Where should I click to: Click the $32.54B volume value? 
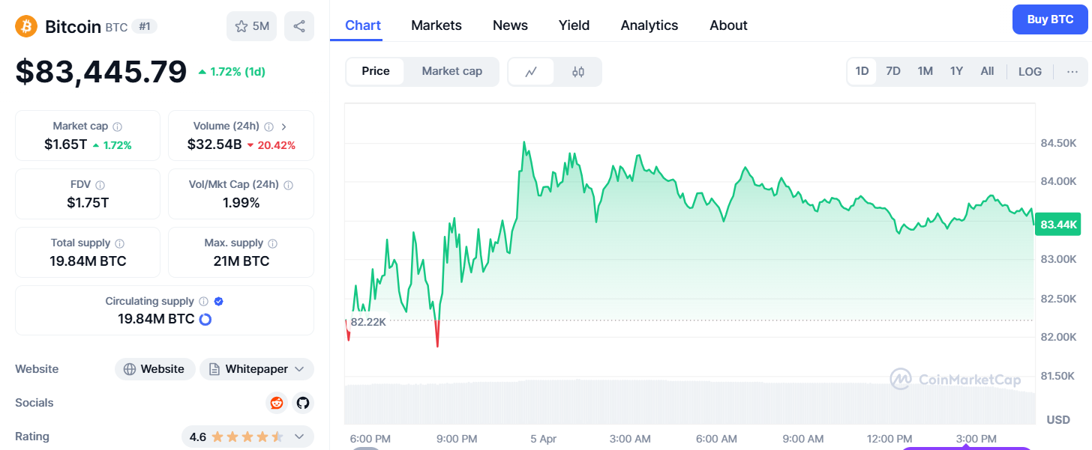(214, 145)
